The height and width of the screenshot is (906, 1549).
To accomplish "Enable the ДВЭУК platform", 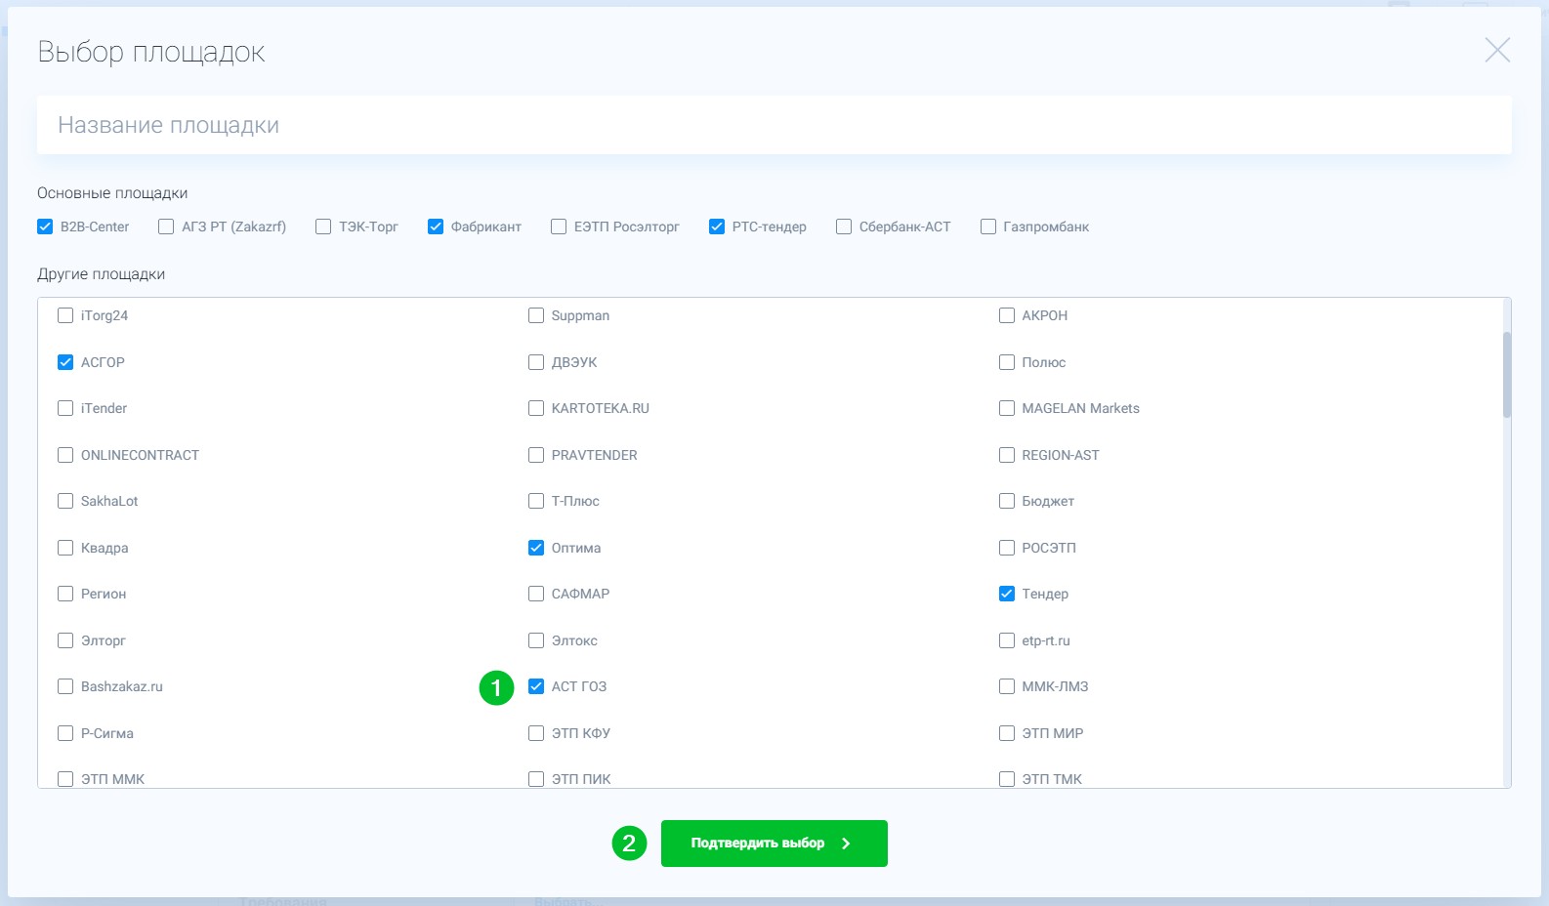I will [x=536, y=362].
